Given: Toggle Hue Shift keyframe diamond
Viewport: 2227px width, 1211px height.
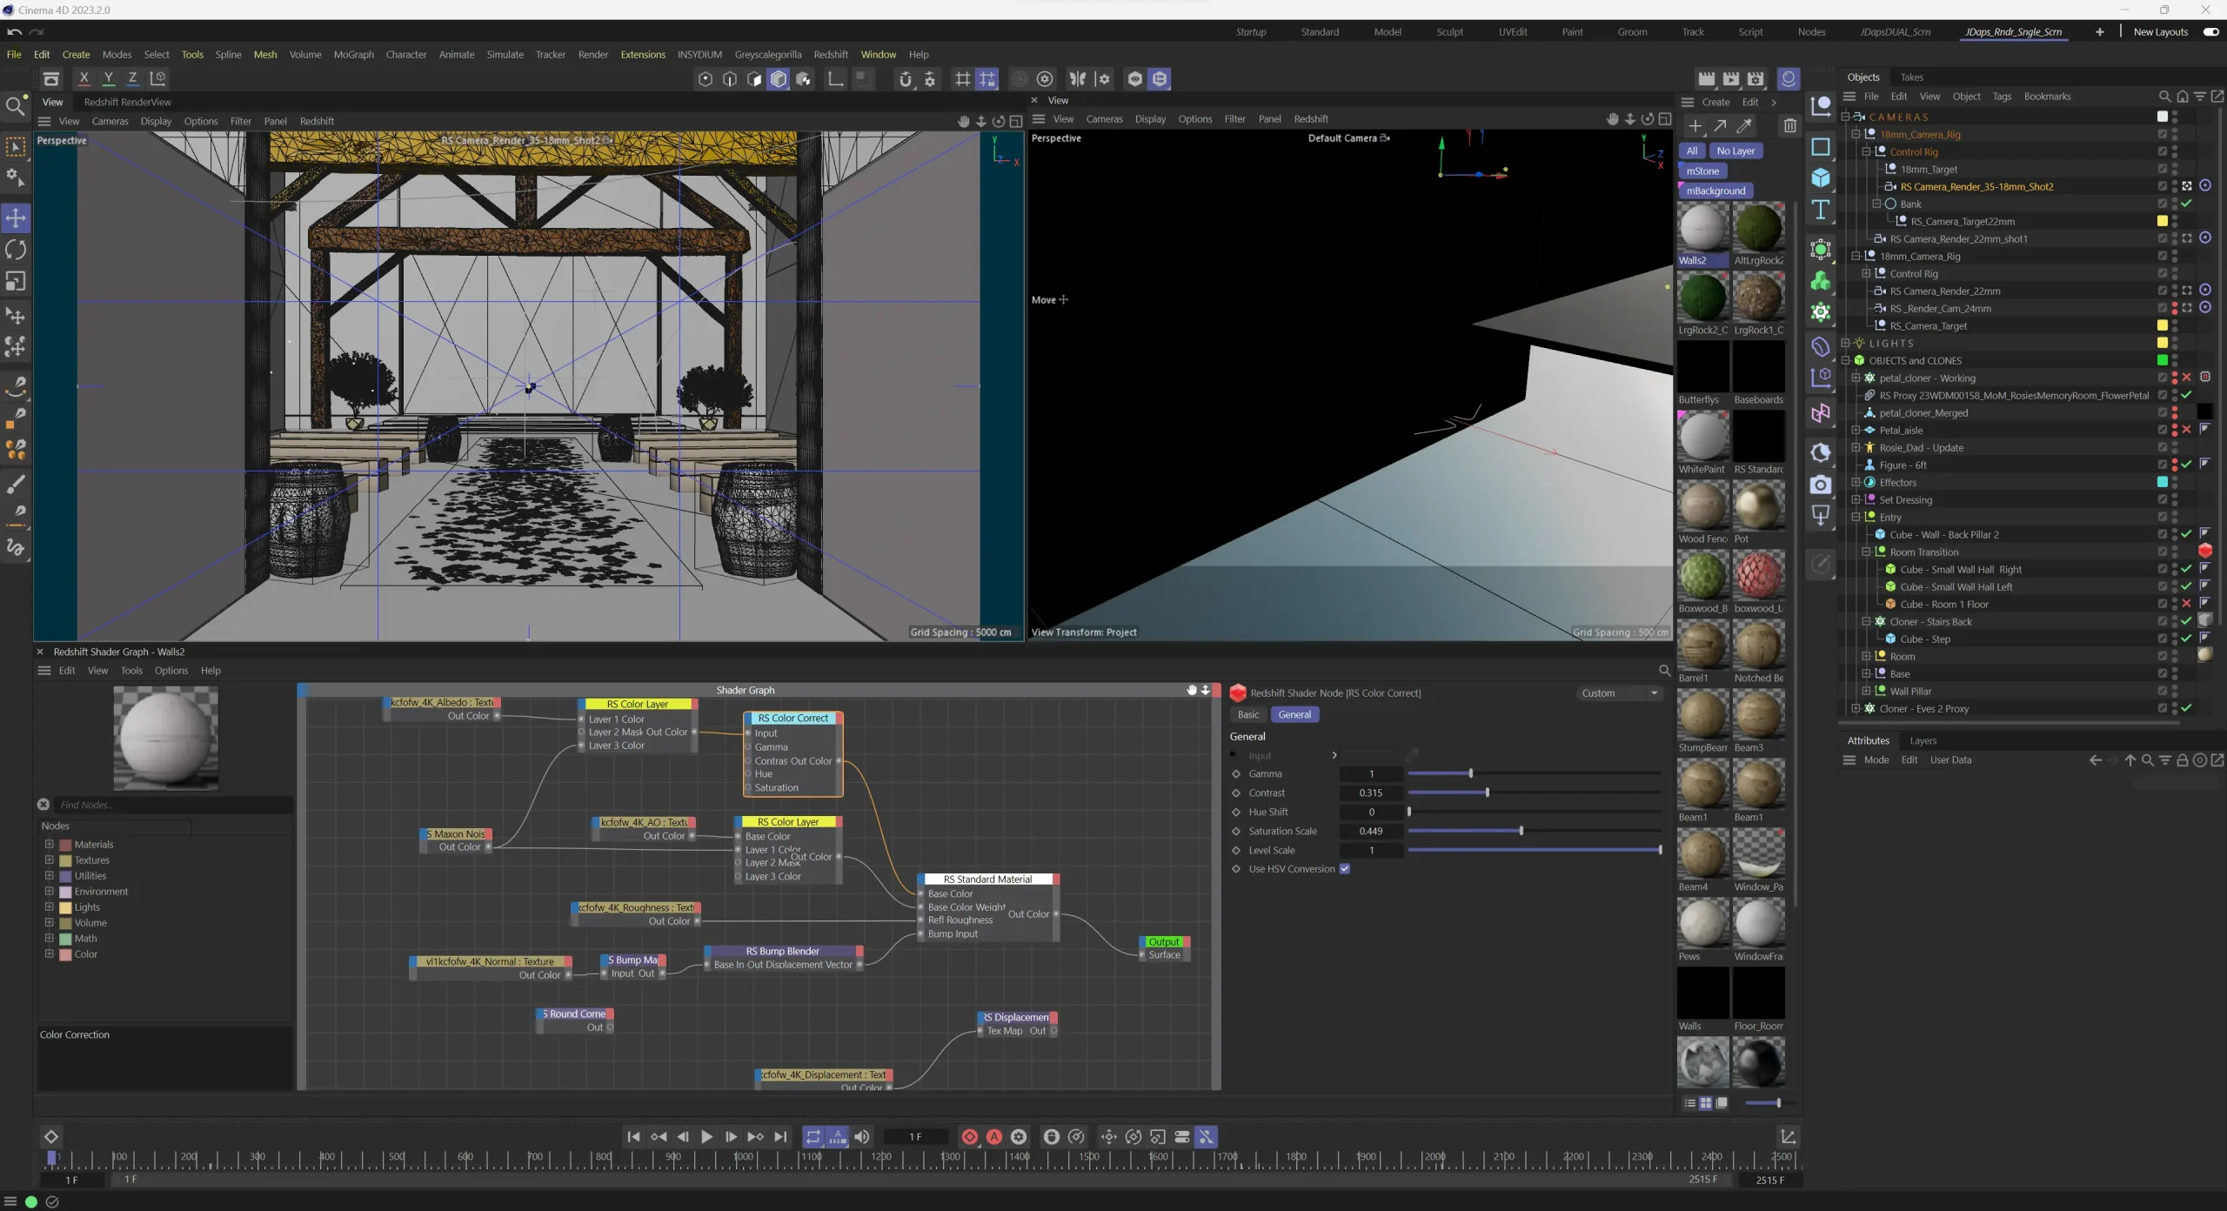Looking at the screenshot, I should 1236,813.
